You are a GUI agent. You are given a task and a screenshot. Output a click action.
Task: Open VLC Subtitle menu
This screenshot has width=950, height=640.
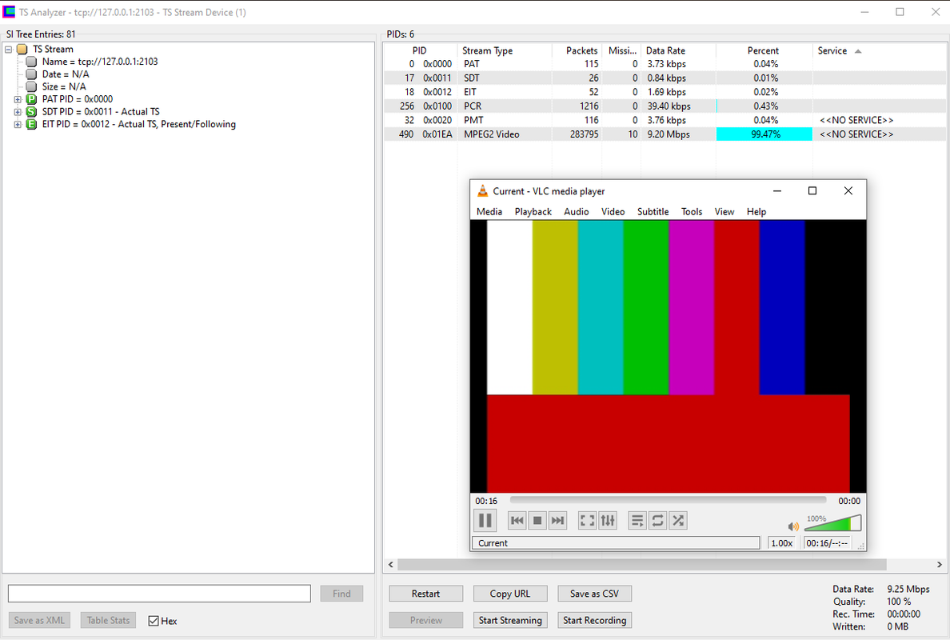(653, 211)
